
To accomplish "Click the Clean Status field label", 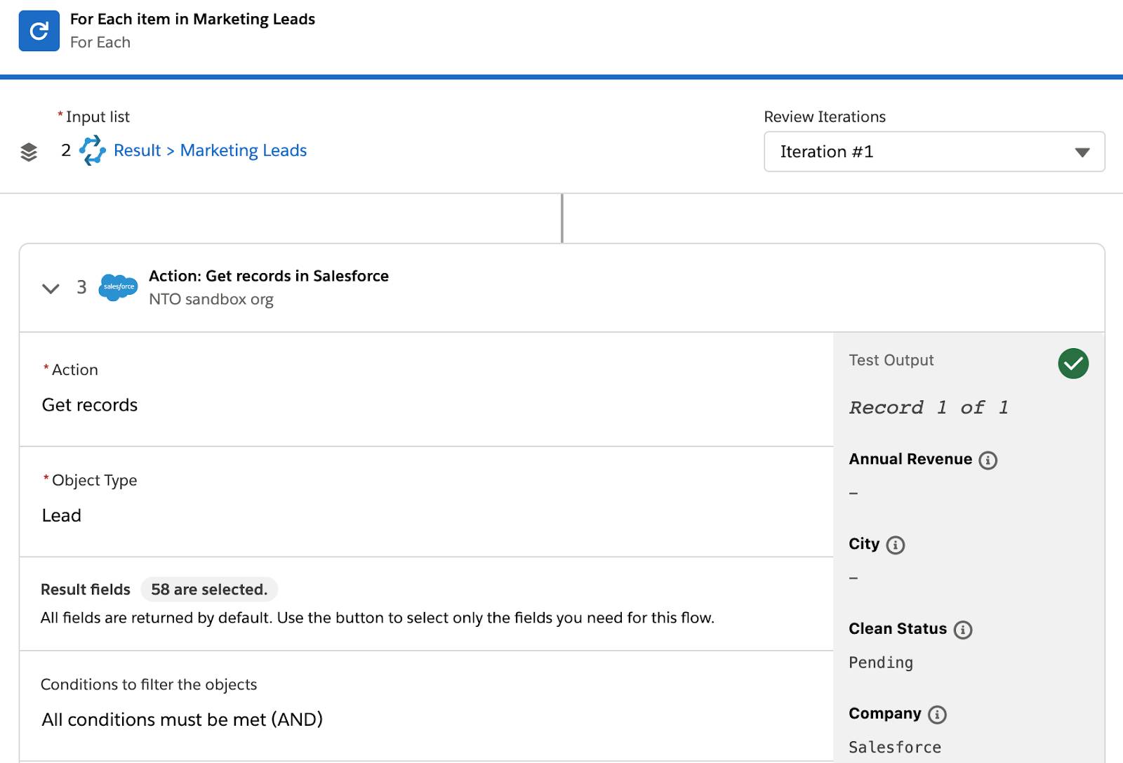I will [x=898, y=629].
